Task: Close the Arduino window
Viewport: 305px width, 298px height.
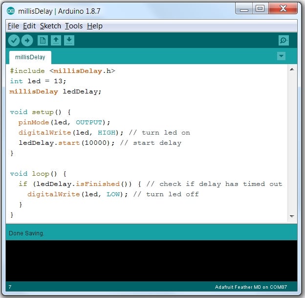Action: click(x=283, y=9)
